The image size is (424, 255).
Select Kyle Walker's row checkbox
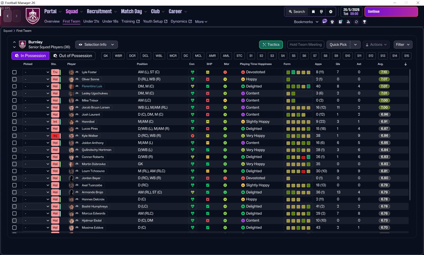pos(14,136)
